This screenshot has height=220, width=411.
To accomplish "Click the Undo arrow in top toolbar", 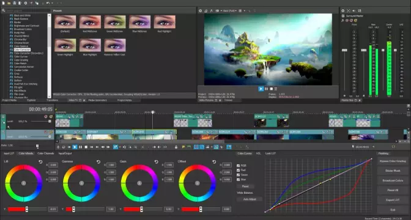I will coord(48,3).
